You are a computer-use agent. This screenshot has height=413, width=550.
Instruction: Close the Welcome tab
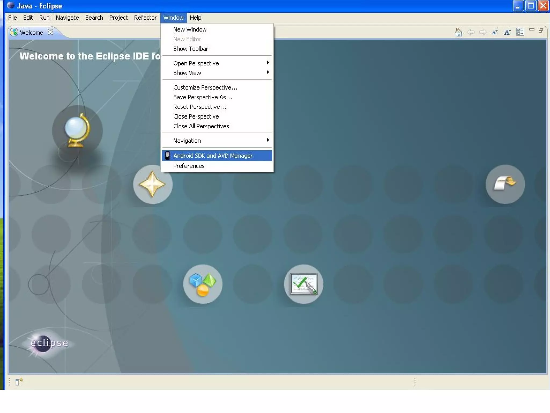[x=50, y=32]
